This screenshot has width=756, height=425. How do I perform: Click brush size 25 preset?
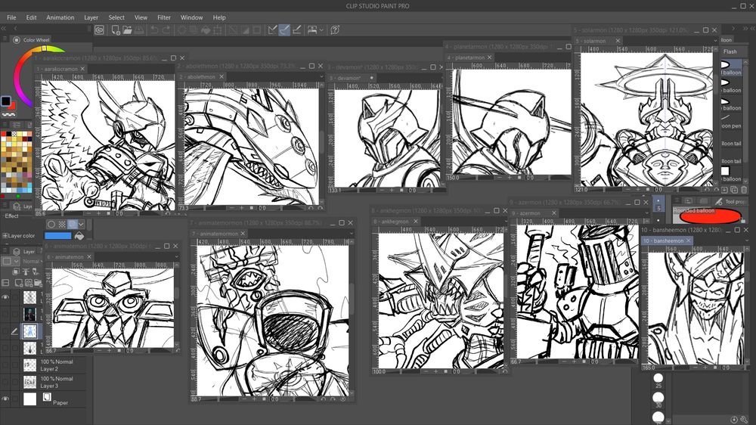pos(658,380)
